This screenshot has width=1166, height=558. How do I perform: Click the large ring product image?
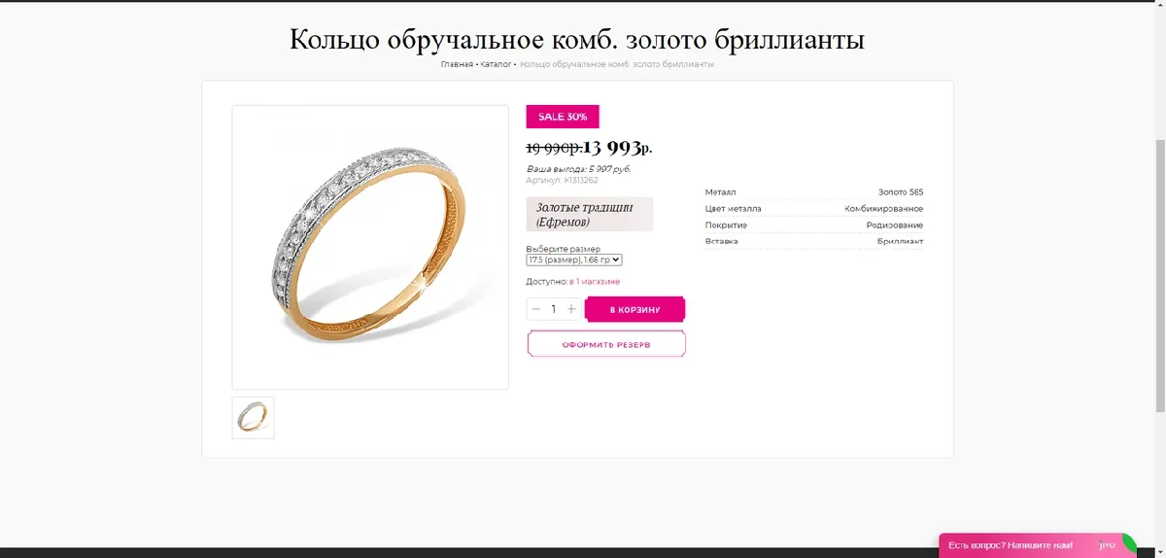pos(370,247)
